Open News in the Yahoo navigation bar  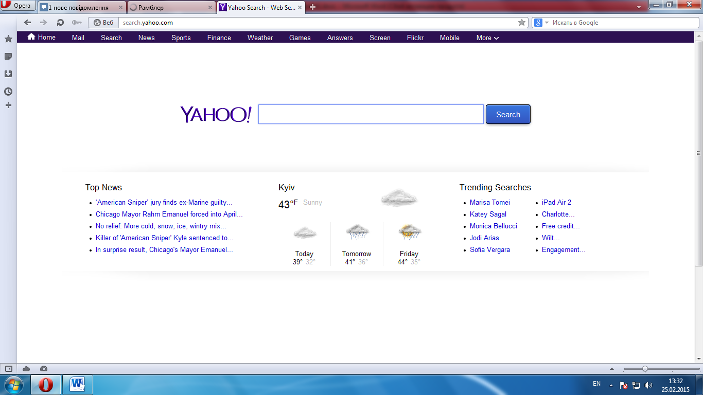(x=147, y=38)
